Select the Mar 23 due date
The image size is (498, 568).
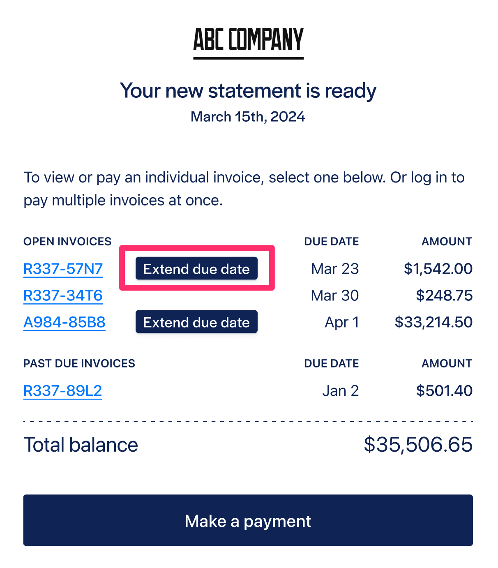[335, 269]
